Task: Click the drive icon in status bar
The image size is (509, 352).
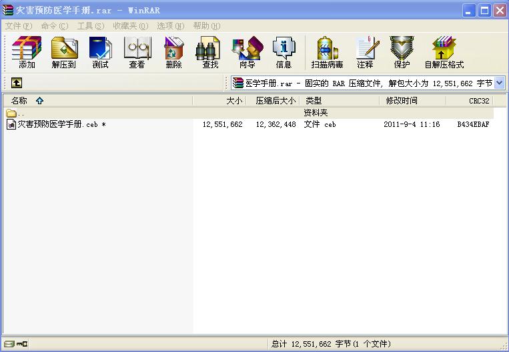Action: [9, 343]
